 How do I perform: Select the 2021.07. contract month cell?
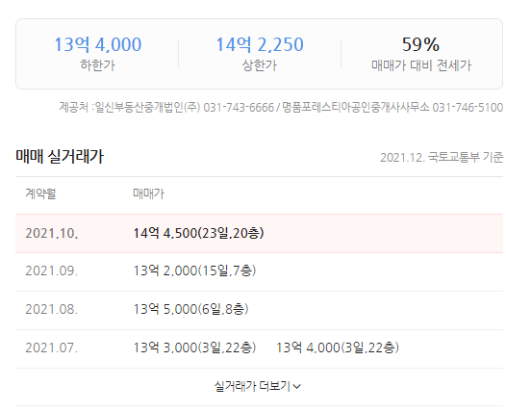52,348
